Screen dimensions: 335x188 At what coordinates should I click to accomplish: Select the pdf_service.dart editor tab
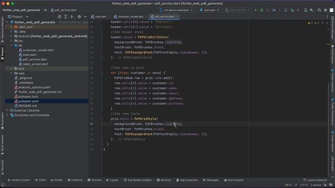coord(164,17)
